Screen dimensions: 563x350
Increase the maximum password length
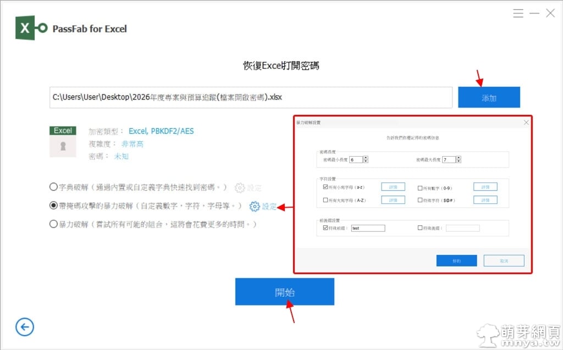click(459, 158)
